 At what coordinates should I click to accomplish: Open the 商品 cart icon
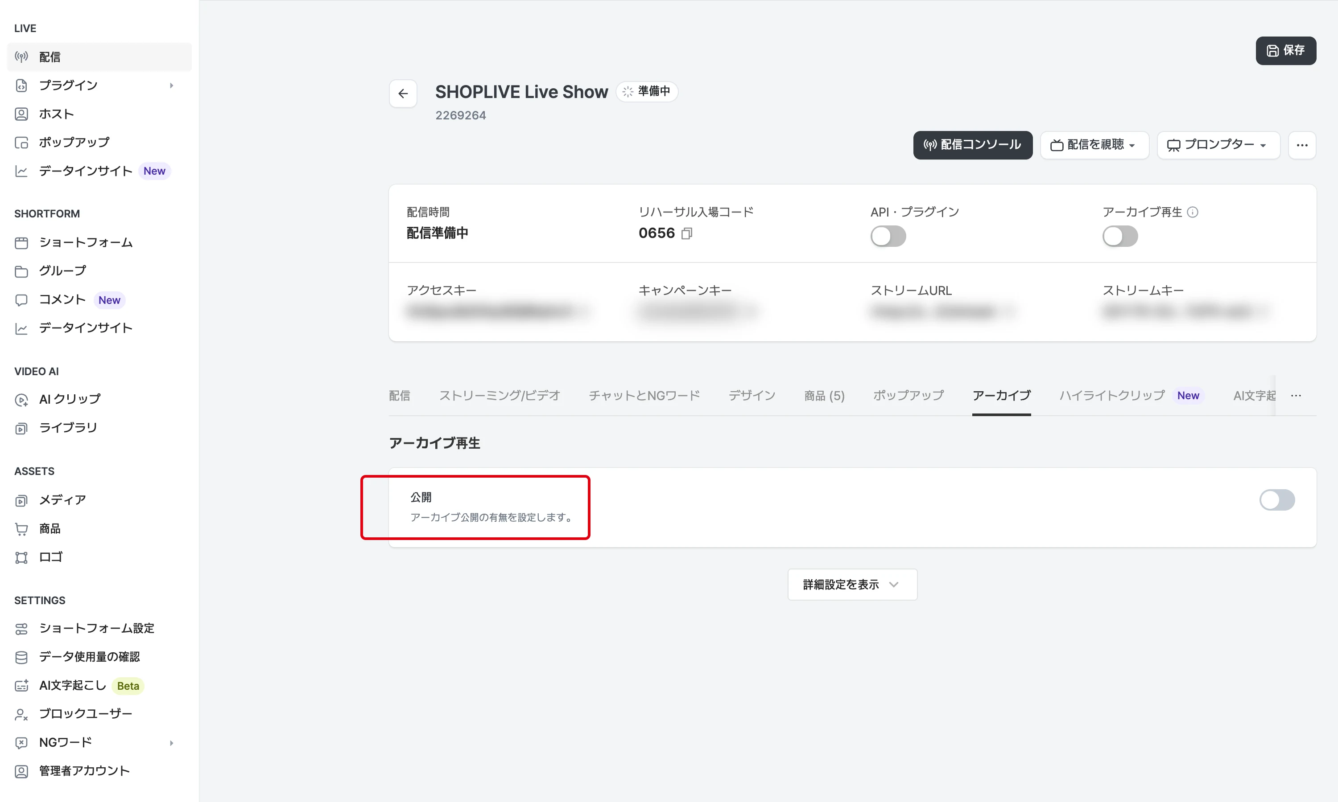[21, 529]
